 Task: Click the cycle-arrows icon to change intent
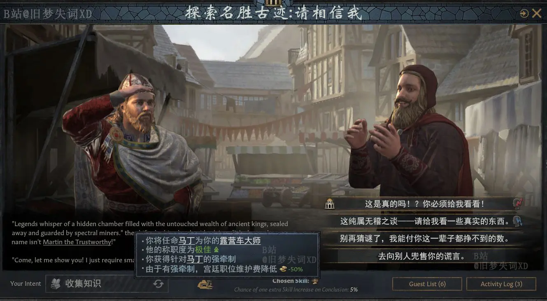click(158, 283)
